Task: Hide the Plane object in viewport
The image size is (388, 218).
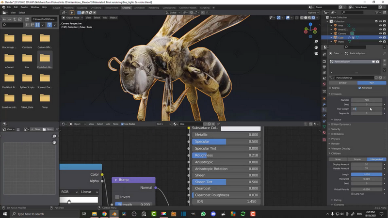Action: pyautogui.click(x=380, y=42)
